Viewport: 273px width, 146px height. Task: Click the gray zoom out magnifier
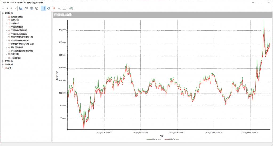pyautogui.click(x=59, y=8)
